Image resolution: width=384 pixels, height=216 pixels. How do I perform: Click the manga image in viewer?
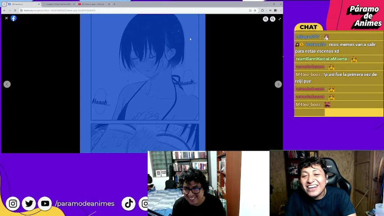point(142,84)
